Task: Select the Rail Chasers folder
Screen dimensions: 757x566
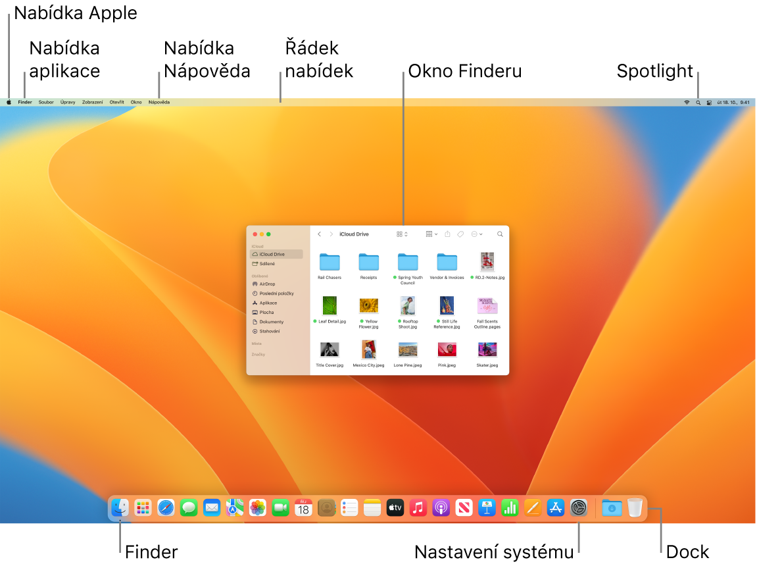Action: click(330, 262)
